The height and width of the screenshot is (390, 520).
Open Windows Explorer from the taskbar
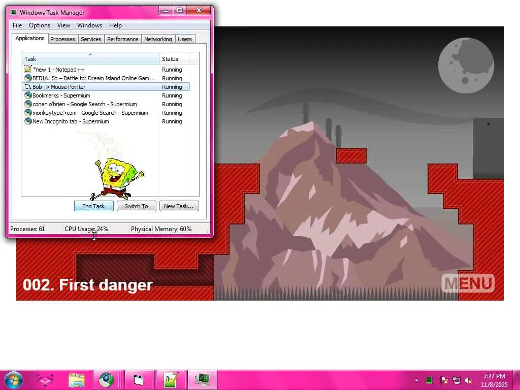(x=77, y=380)
